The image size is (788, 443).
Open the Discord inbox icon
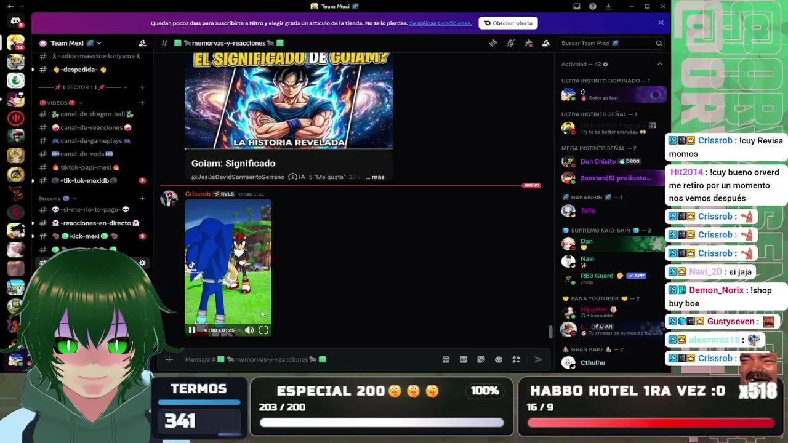[577, 6]
